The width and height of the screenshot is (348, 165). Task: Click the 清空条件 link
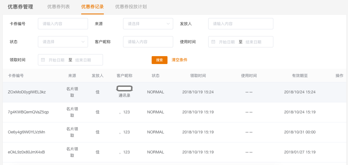pos(179,60)
